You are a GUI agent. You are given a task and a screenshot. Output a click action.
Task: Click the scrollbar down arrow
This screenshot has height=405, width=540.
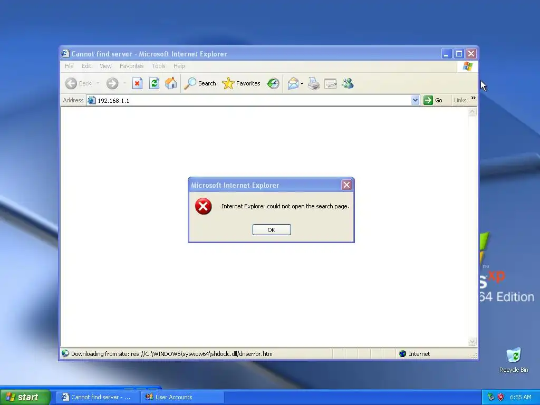pyautogui.click(x=472, y=342)
